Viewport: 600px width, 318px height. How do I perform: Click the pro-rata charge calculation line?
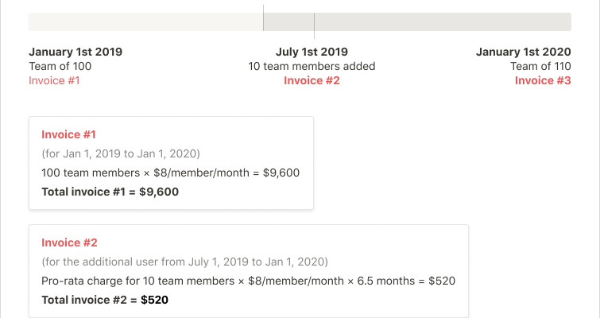tap(248, 281)
